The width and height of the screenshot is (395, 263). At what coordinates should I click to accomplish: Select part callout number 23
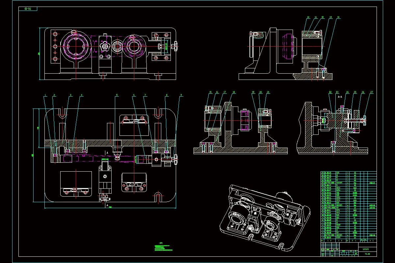coord(337,92)
